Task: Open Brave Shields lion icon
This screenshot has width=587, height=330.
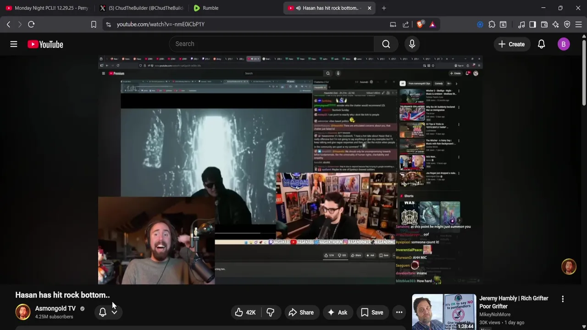Action: click(420, 24)
